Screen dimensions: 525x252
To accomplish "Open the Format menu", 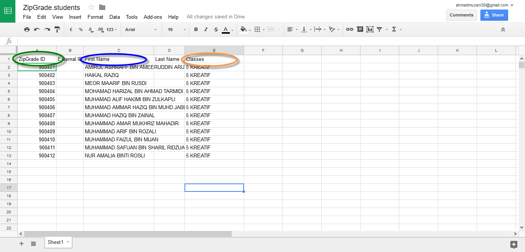I will pos(95,17).
